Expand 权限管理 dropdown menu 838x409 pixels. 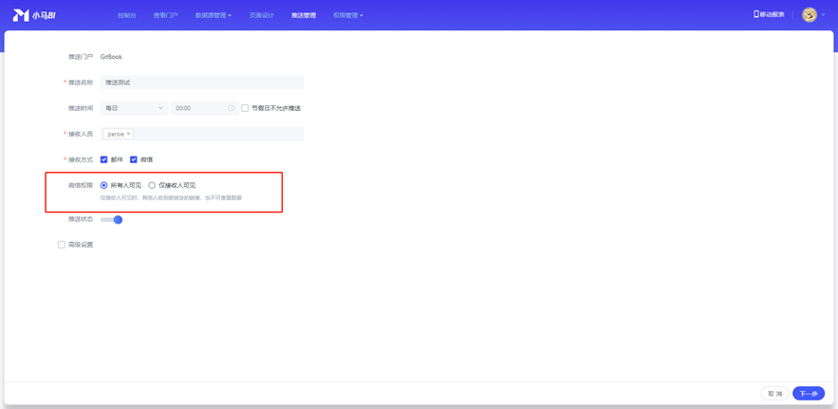[348, 15]
